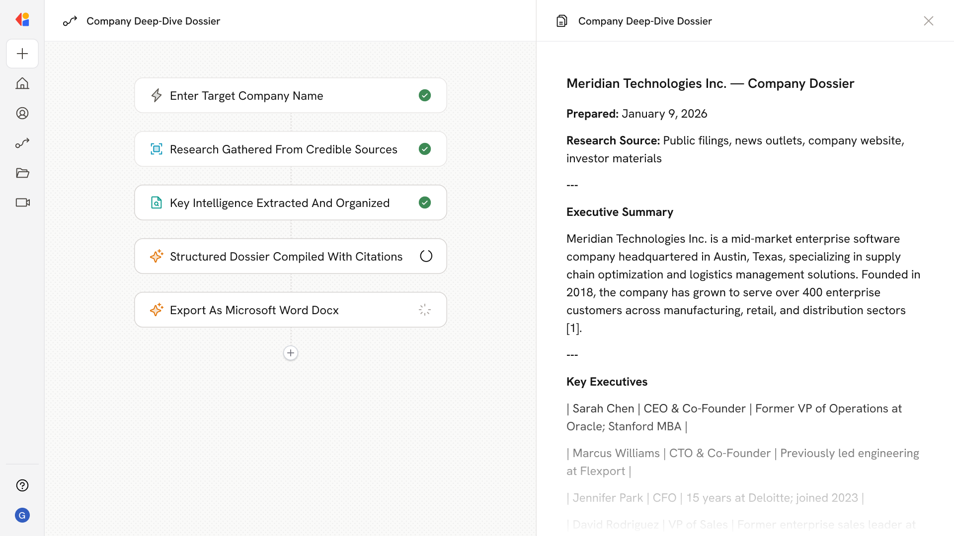
Task: Add a new step with circular plus button
Action: pos(291,353)
